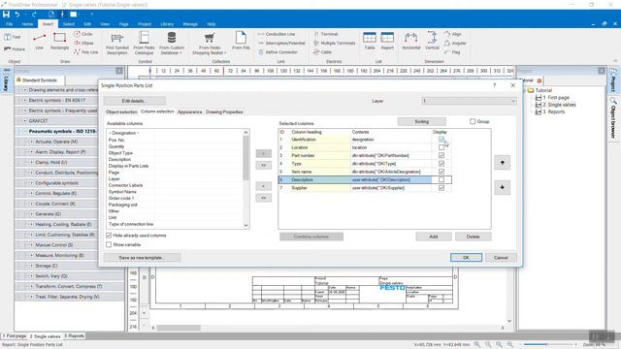
Task: Select the Interruption/Potential tool
Action: pos(281,43)
